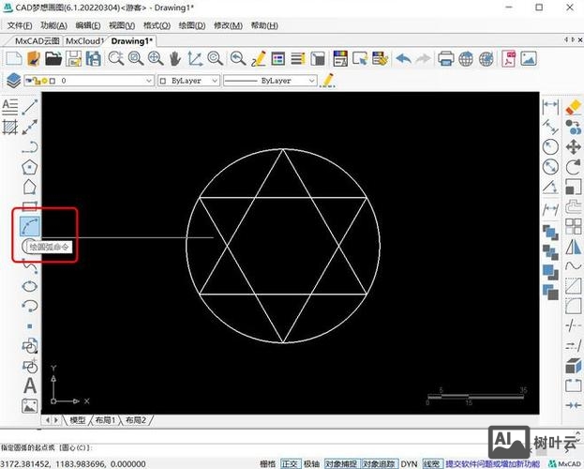Viewport: 584px width, 469px height.
Task: Toggle DYN dynamic input
Action: pos(409,463)
